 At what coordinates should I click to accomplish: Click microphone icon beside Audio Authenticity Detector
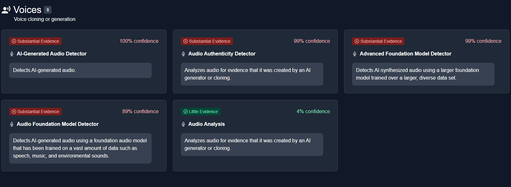click(x=183, y=54)
